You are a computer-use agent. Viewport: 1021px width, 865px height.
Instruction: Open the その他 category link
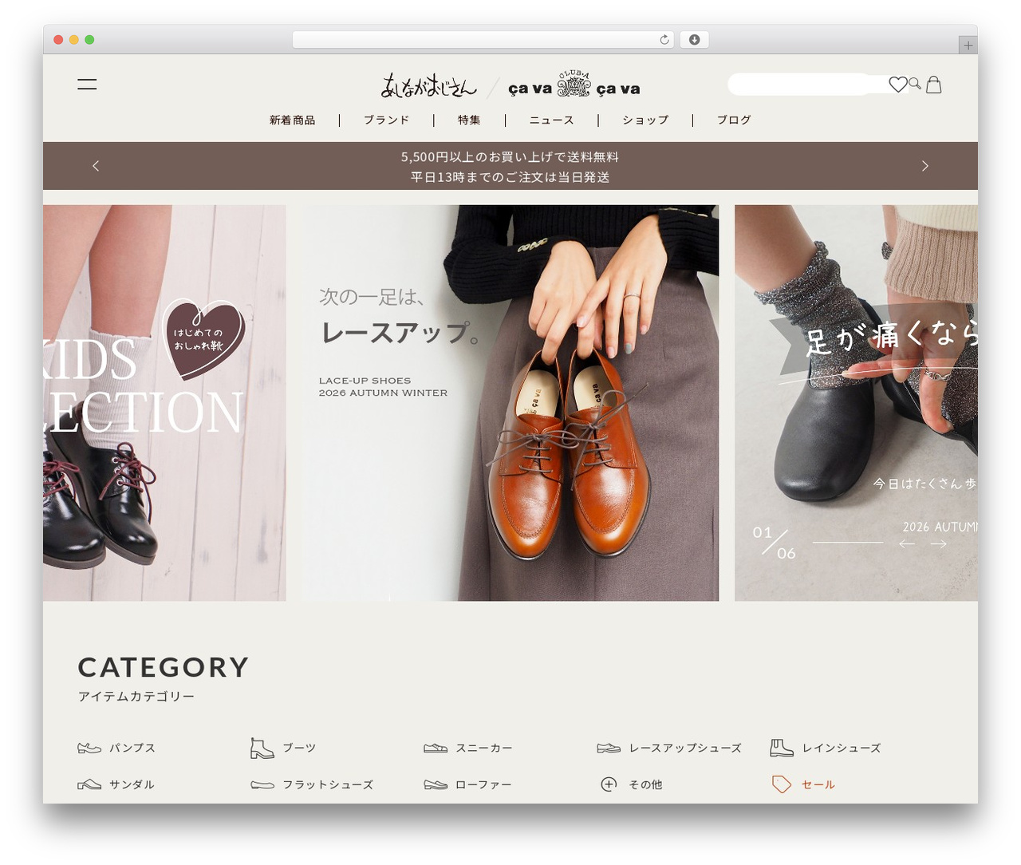645,784
